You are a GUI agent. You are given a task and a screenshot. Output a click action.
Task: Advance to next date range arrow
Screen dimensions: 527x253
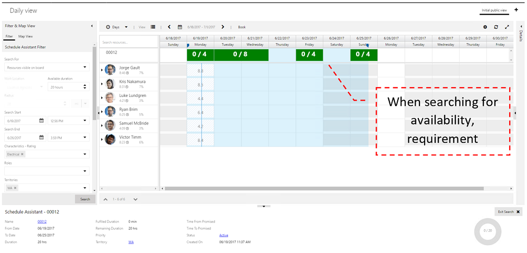click(223, 27)
